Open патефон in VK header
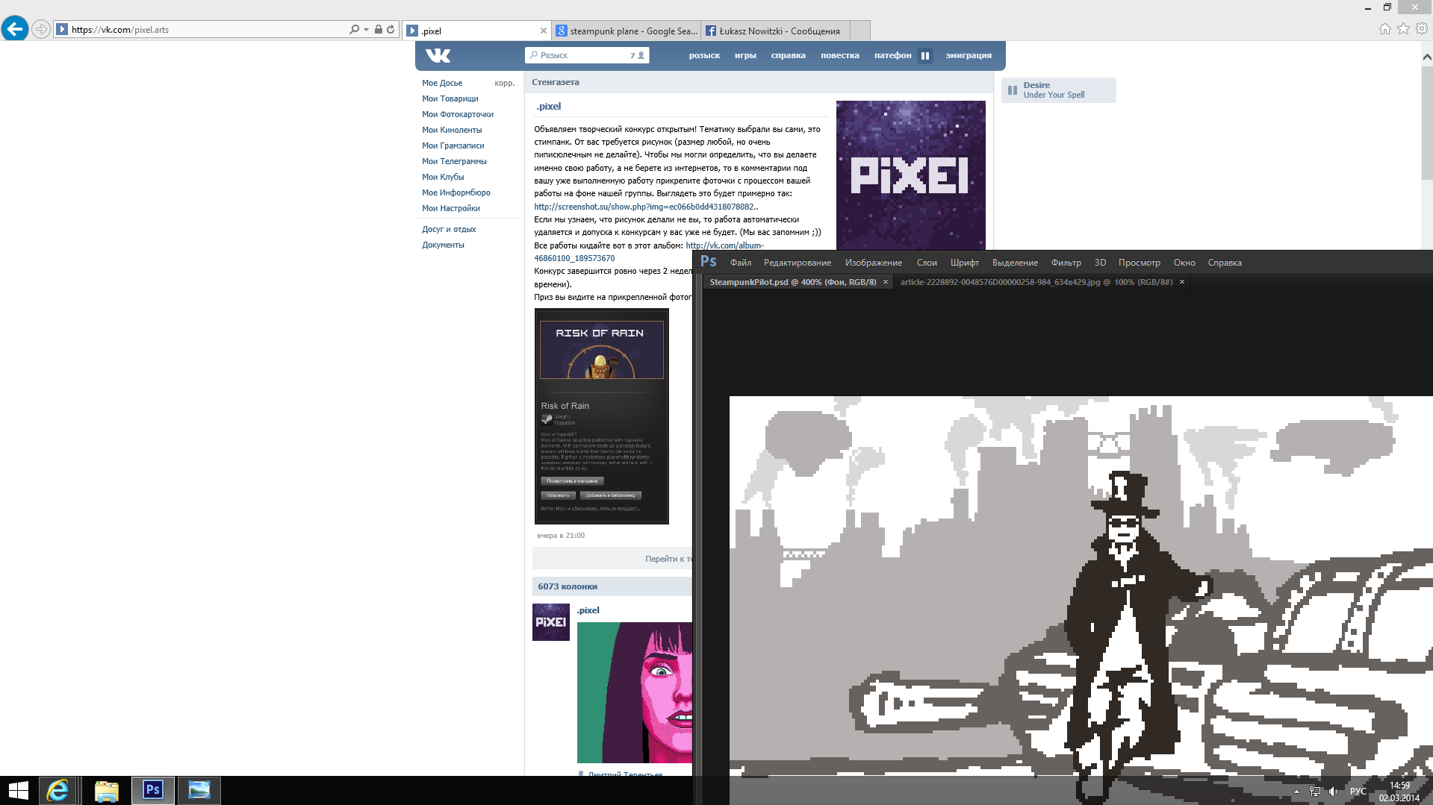Screen dimensions: 1433x805 892,55
